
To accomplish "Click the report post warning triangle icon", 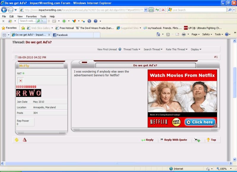I will click(25, 140).
